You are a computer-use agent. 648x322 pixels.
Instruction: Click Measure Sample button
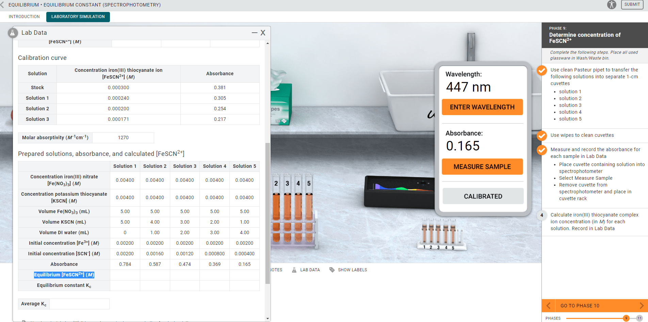482,167
